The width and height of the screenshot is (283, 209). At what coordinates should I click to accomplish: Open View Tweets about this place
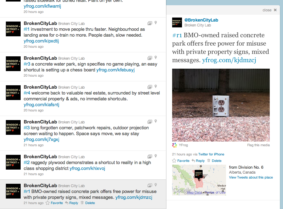point(251,177)
